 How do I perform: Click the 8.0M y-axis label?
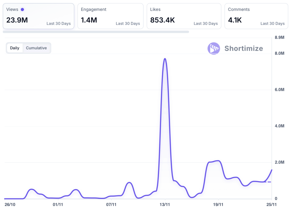click(x=279, y=53)
